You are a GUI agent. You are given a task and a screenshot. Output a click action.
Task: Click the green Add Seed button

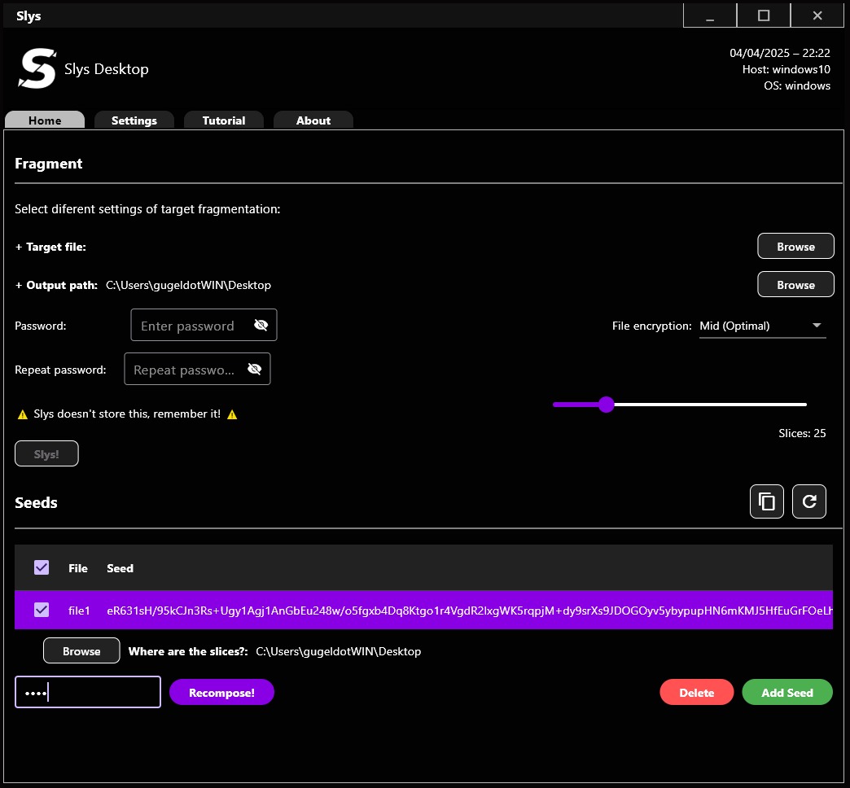(x=787, y=693)
